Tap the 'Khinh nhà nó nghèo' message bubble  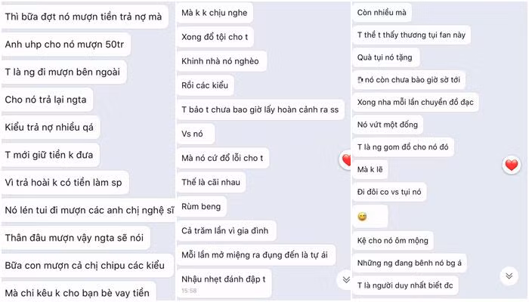[x=221, y=61]
